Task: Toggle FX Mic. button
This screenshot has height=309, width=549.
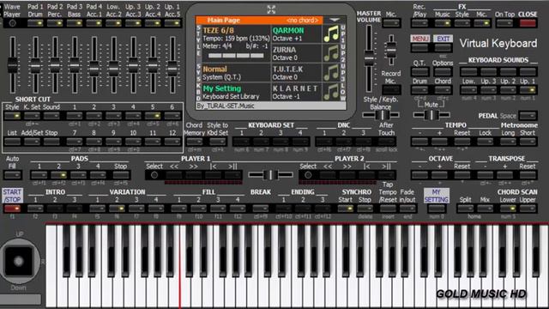Action: 481,23
